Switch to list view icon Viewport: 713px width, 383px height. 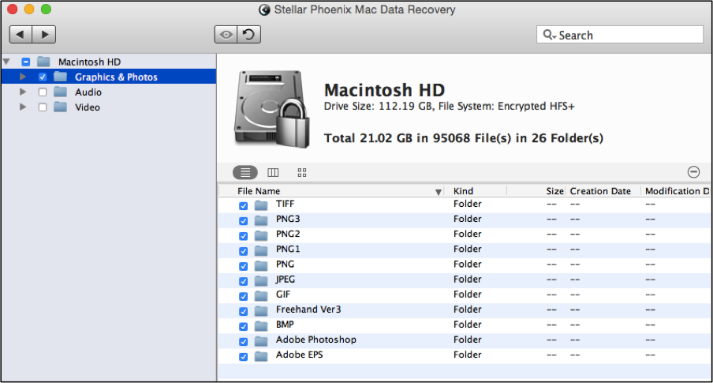[245, 173]
